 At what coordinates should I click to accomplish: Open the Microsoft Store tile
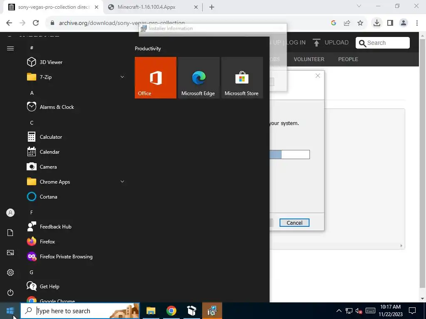[242, 78]
